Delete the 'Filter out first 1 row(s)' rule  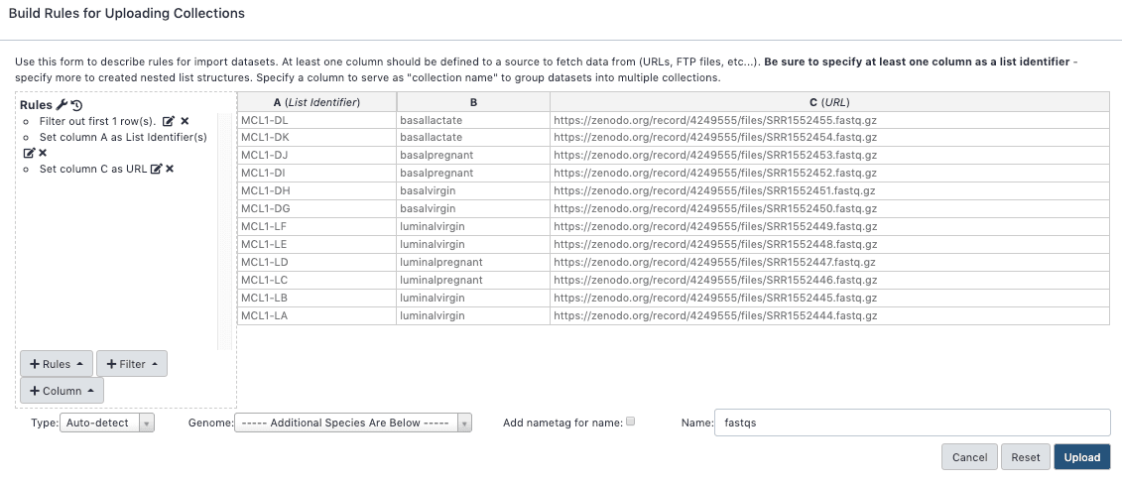(185, 121)
